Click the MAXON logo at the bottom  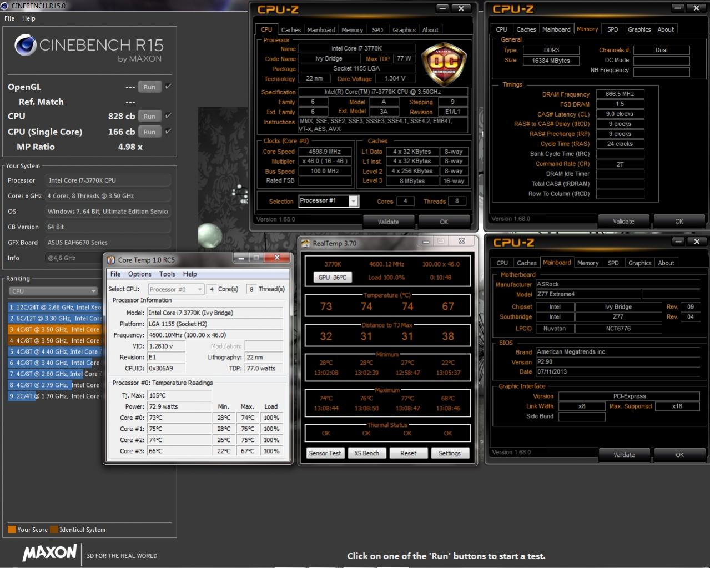pos(49,552)
